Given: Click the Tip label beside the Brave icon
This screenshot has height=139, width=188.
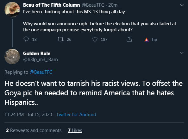Looking at the screenshot, I should pos(154,40).
